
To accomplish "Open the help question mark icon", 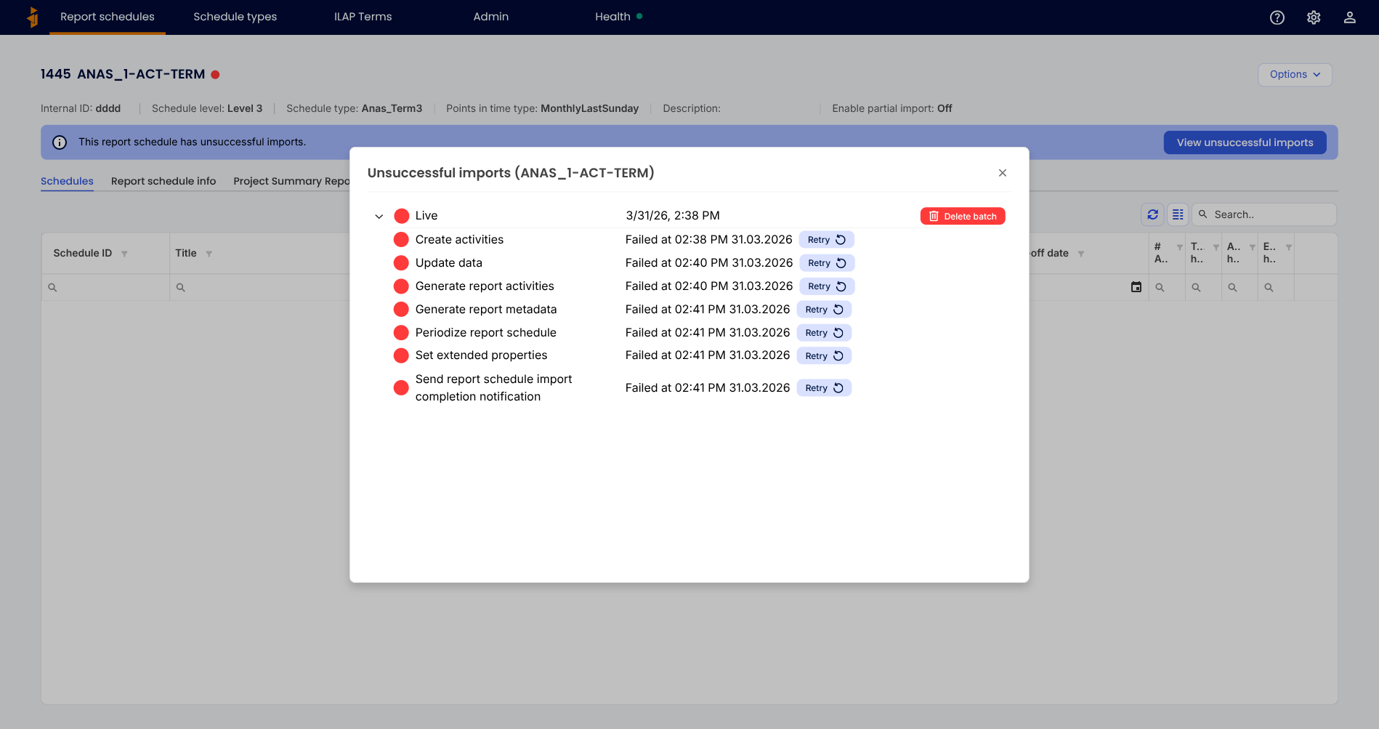I will pos(1277,17).
